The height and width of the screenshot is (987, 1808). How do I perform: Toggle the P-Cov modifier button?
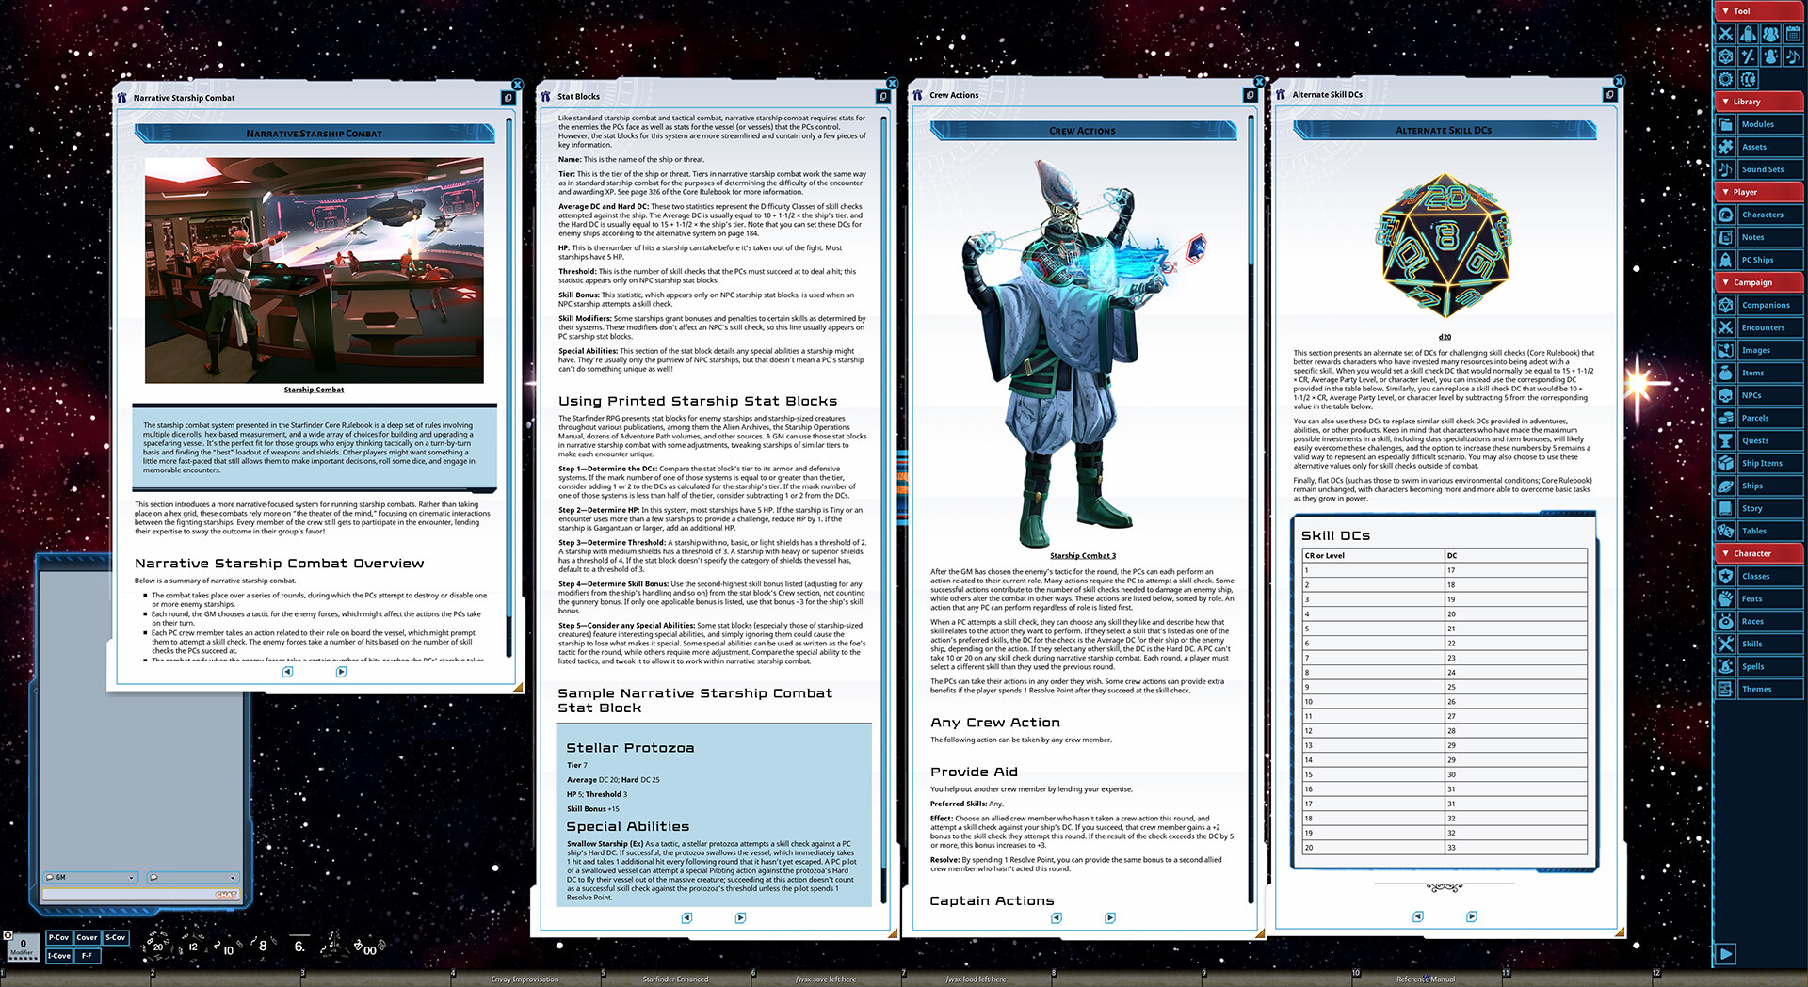pyautogui.click(x=58, y=937)
